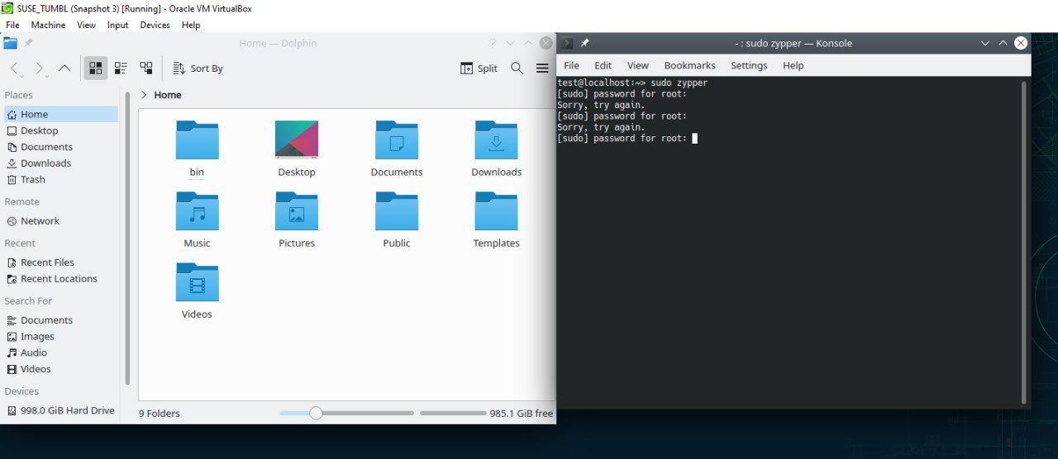Open Konsole Settings menu

[749, 65]
